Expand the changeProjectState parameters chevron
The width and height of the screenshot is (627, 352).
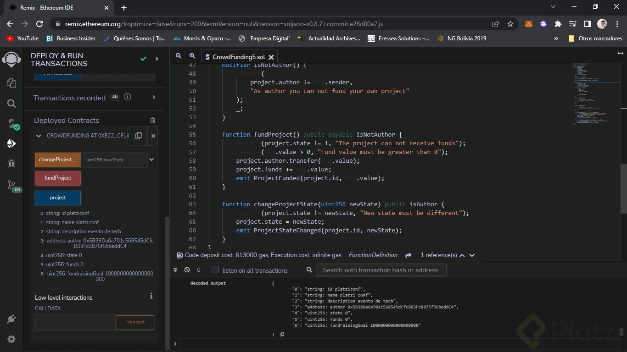[x=151, y=159]
